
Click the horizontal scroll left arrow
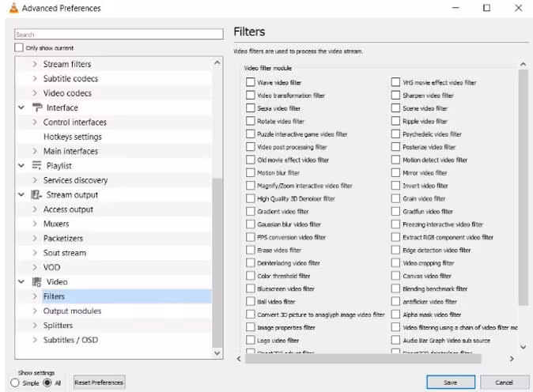(239, 358)
